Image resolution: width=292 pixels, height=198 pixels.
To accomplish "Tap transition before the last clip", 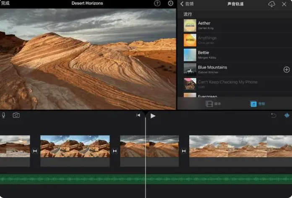I will coord(184,151).
